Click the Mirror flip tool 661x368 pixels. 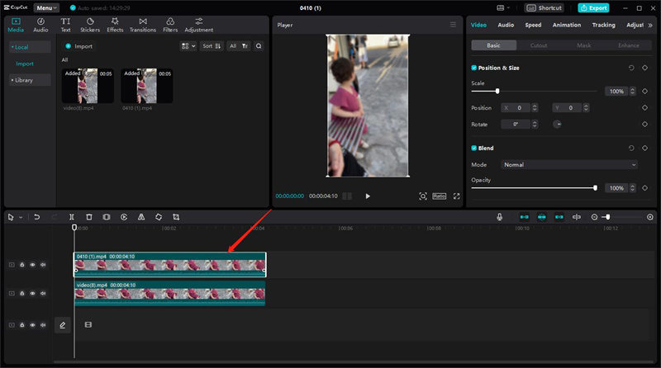(x=141, y=217)
